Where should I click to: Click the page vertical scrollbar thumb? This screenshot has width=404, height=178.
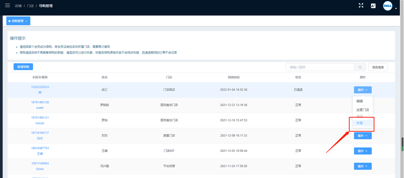402,144
